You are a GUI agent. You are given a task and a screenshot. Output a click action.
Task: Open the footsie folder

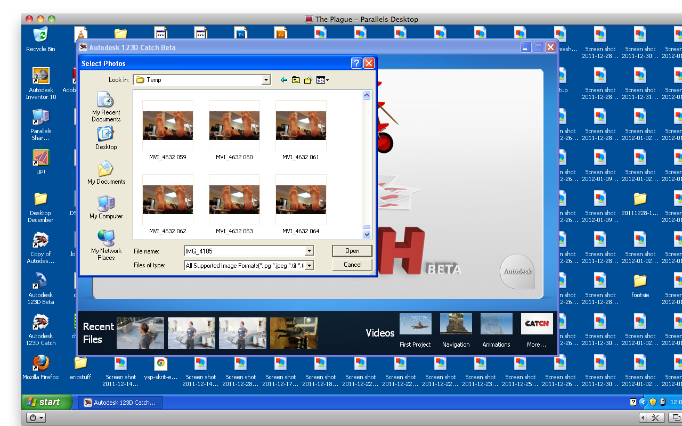[640, 285]
